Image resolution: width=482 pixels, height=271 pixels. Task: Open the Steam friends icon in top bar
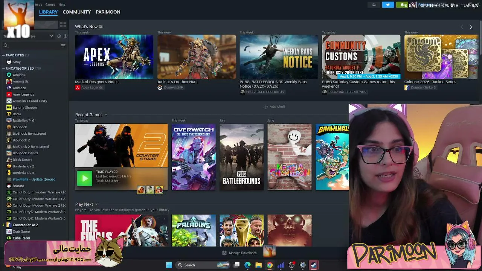point(374,5)
